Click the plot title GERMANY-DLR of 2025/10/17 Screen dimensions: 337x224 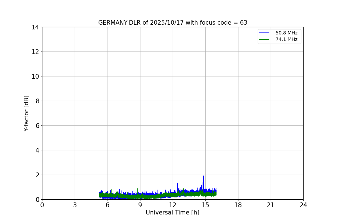[173, 23]
